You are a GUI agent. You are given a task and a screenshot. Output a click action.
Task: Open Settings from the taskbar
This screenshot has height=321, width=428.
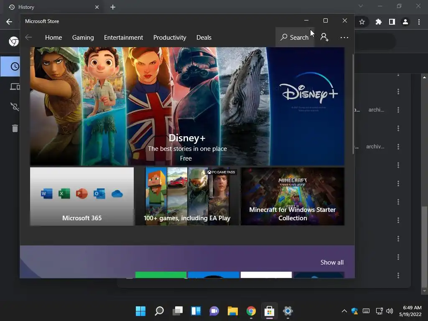(288, 311)
